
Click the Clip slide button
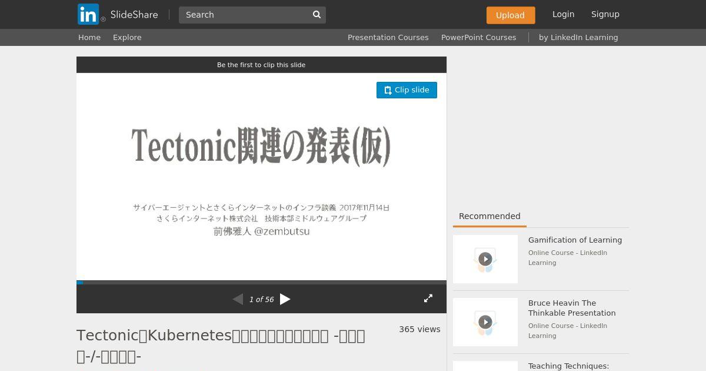point(407,90)
